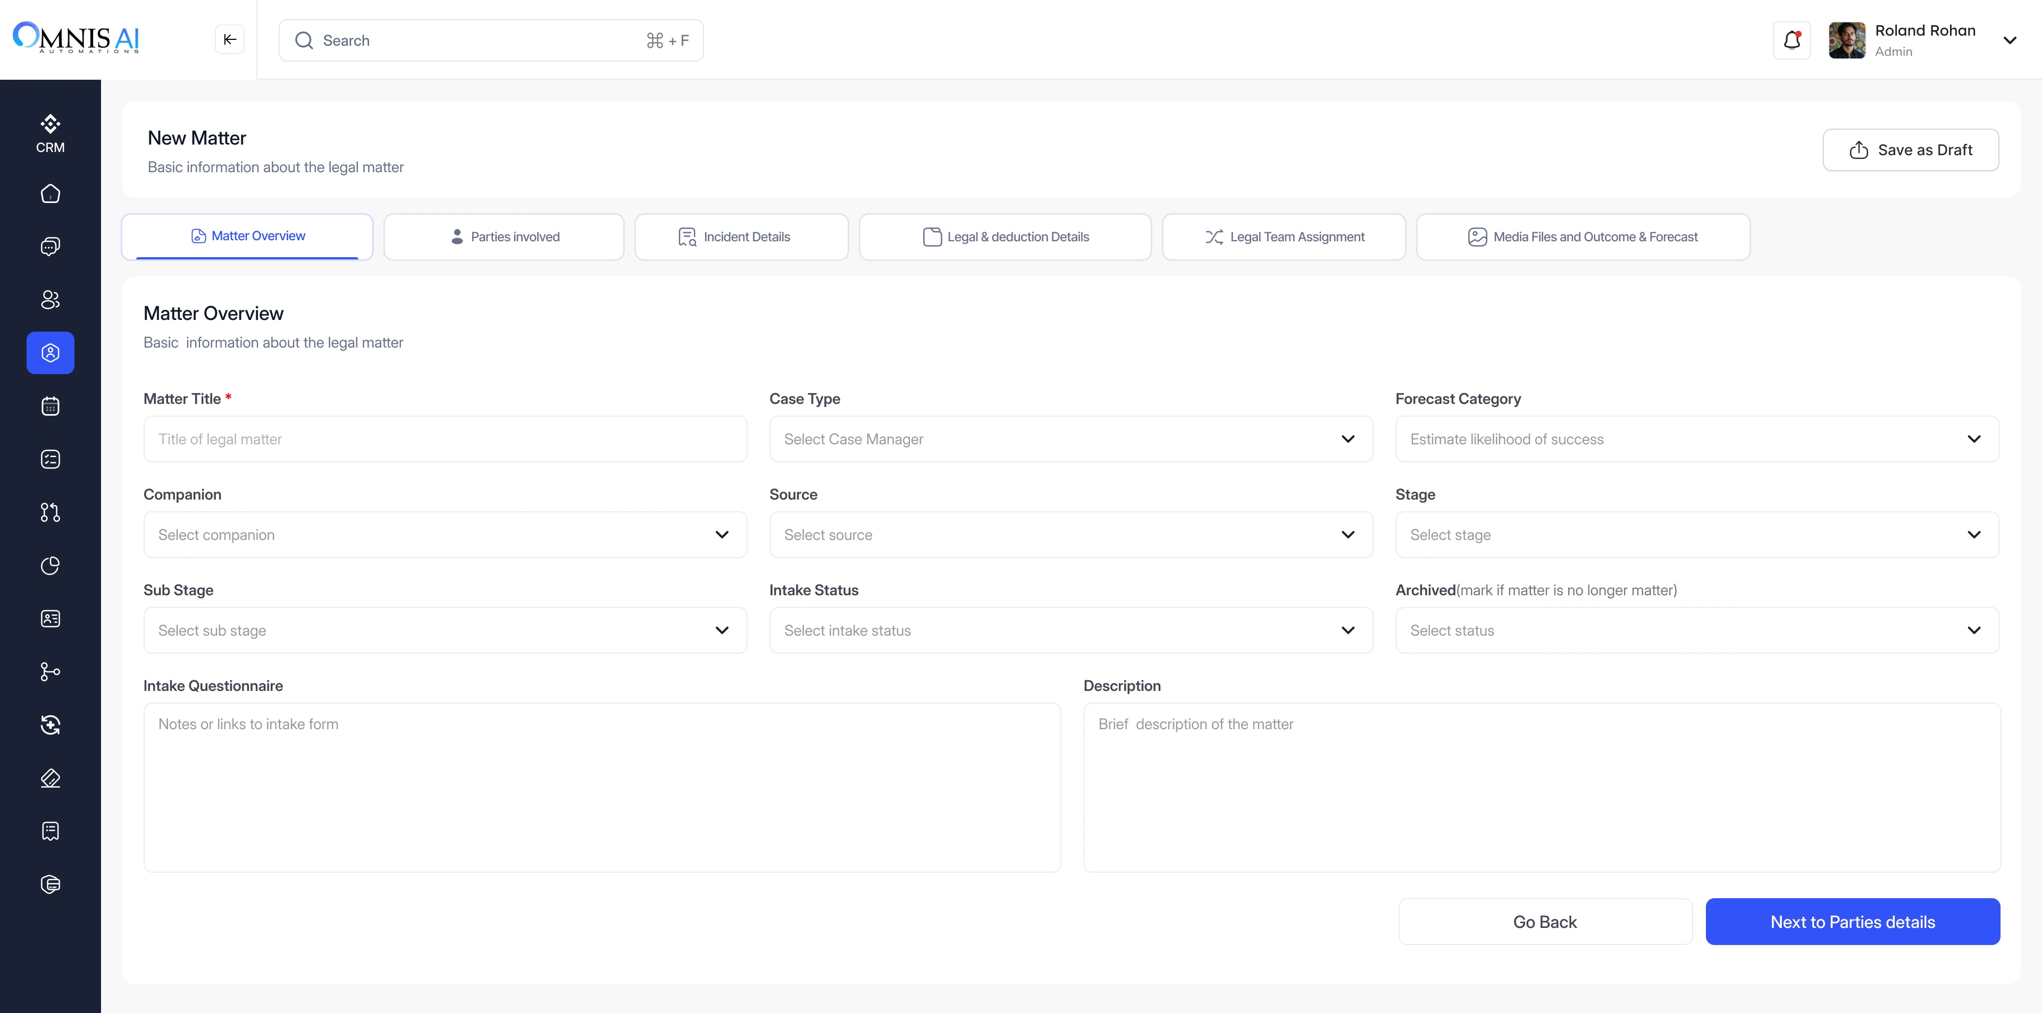
Task: Open Media Files and Outcome & Forecast tab
Action: point(1583,237)
